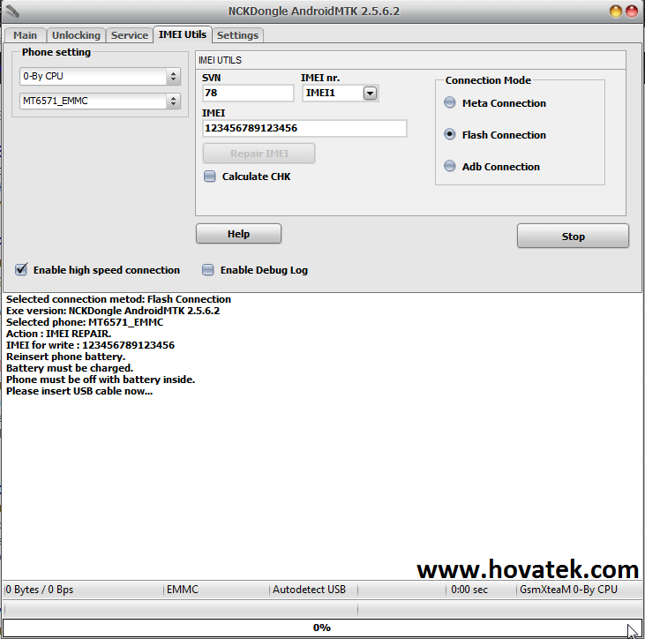Open the 0-By CPU phone setting dropdown

click(100, 77)
